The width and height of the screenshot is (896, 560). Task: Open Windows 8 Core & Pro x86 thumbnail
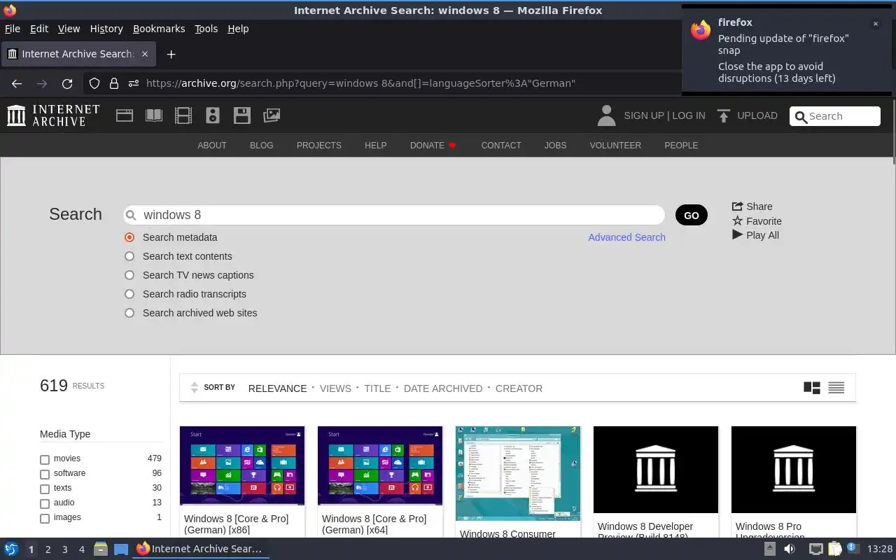[x=242, y=465]
